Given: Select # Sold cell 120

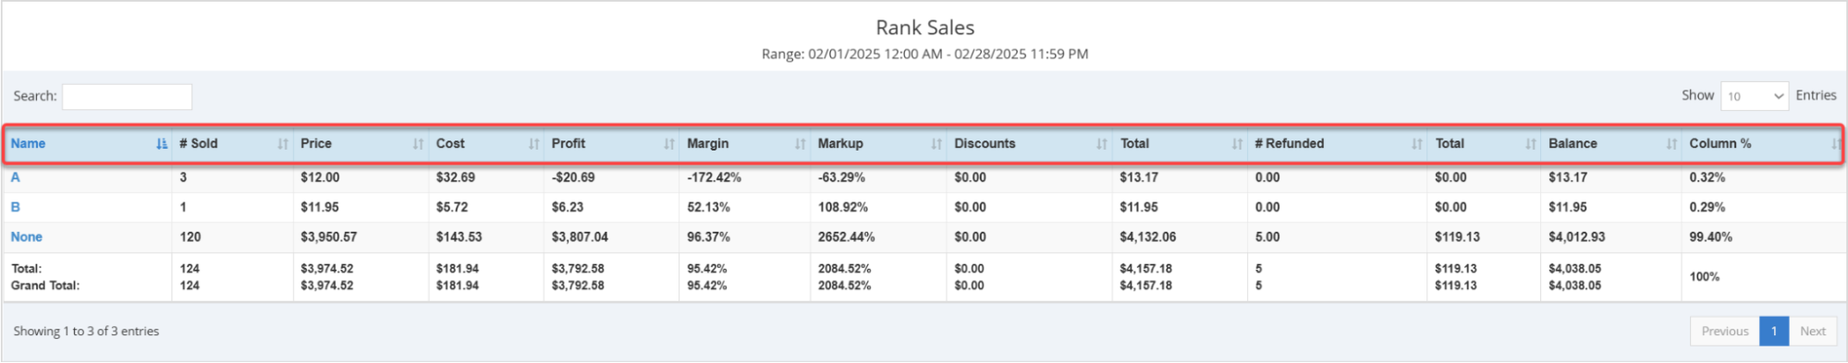Looking at the screenshot, I should click(x=190, y=237).
